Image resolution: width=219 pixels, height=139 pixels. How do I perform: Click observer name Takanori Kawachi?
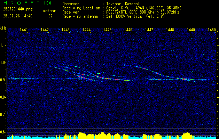pos(123,4)
